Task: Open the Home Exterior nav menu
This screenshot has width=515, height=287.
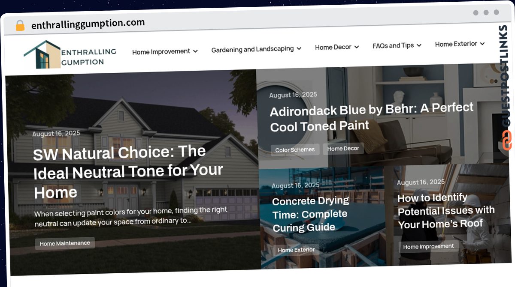Action: click(x=460, y=44)
